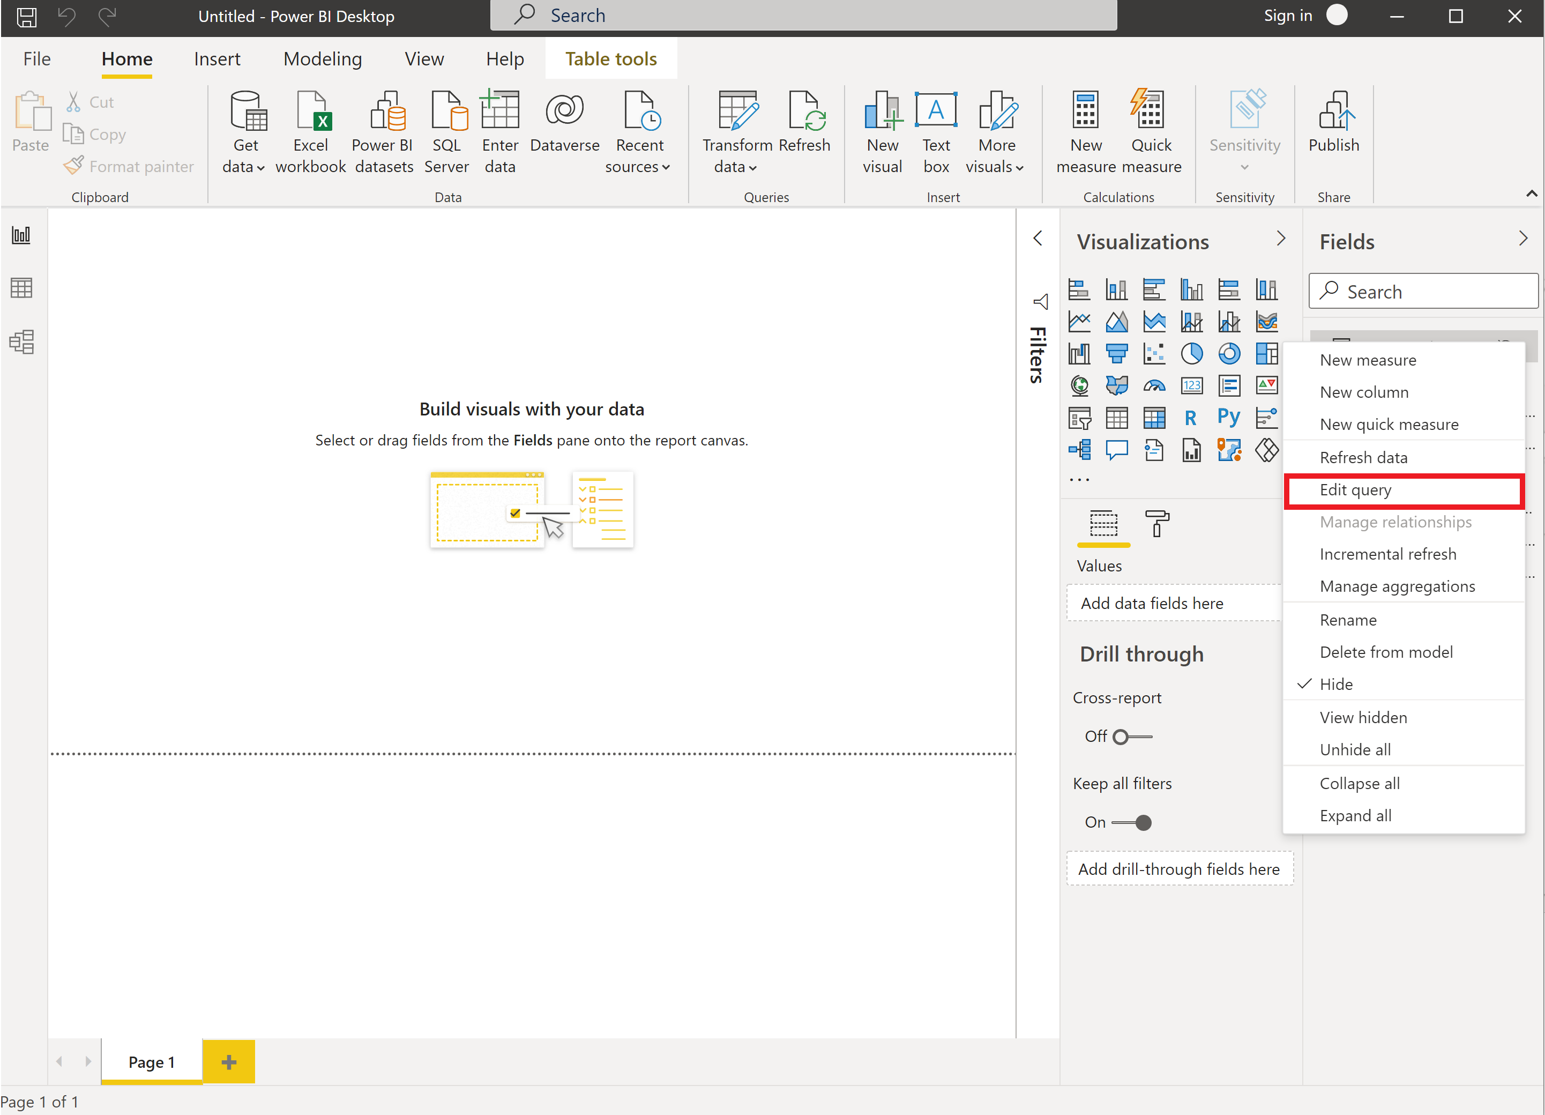Select the pie chart visualization icon
The image size is (1545, 1115).
click(1191, 353)
